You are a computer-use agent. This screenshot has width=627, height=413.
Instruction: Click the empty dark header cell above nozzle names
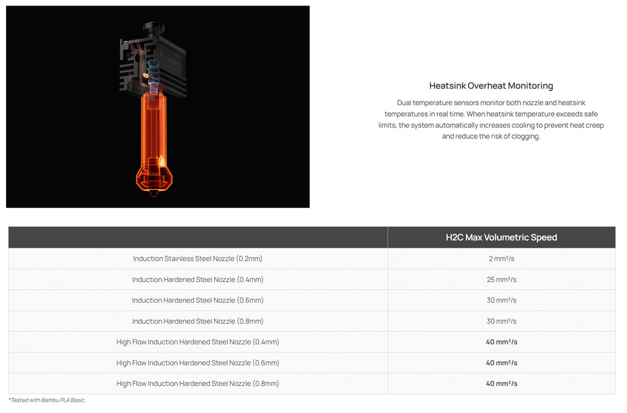[x=197, y=237]
